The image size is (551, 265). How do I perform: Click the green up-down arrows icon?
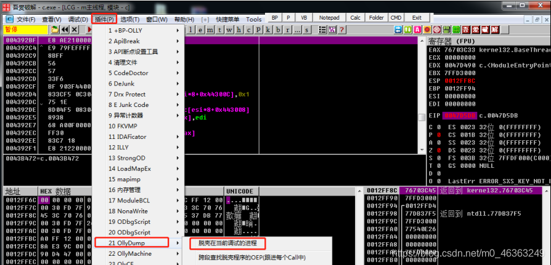tap(407, 30)
